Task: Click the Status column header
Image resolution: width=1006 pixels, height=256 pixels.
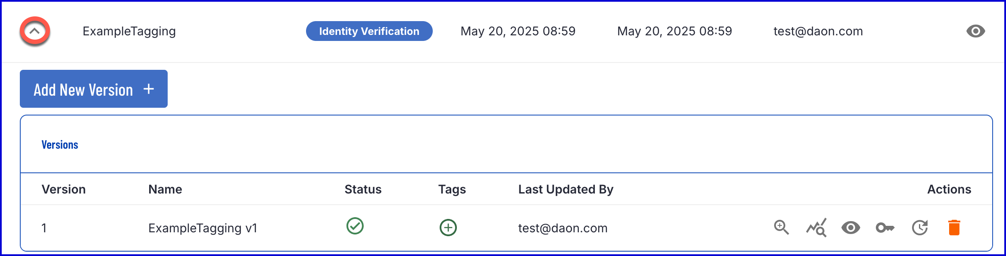Action: [x=363, y=189]
